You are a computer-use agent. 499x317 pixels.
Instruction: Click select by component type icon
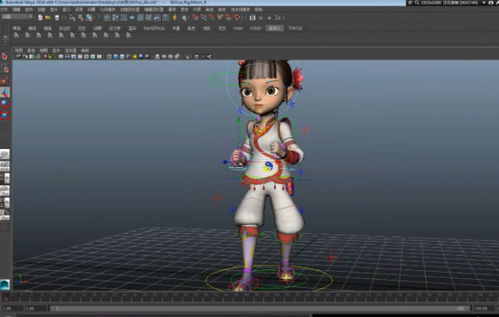pyautogui.click(x=89, y=17)
